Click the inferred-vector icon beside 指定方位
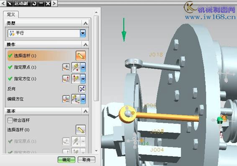237x166 pixels. pyautogui.click(x=76, y=79)
